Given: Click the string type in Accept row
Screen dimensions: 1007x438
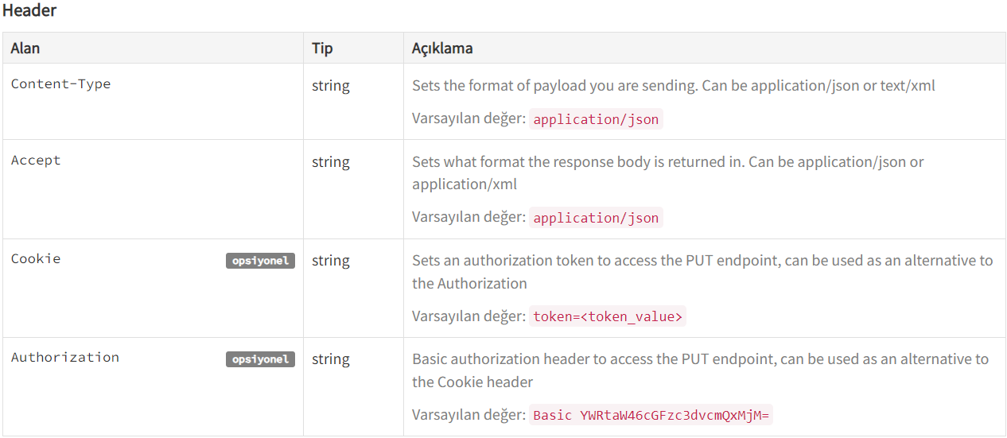Looking at the screenshot, I should coord(331,162).
